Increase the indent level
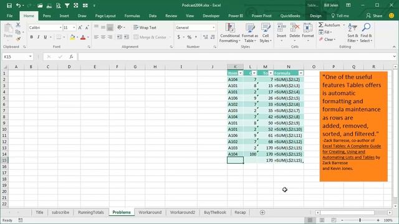399x224 pixels. coord(126,37)
